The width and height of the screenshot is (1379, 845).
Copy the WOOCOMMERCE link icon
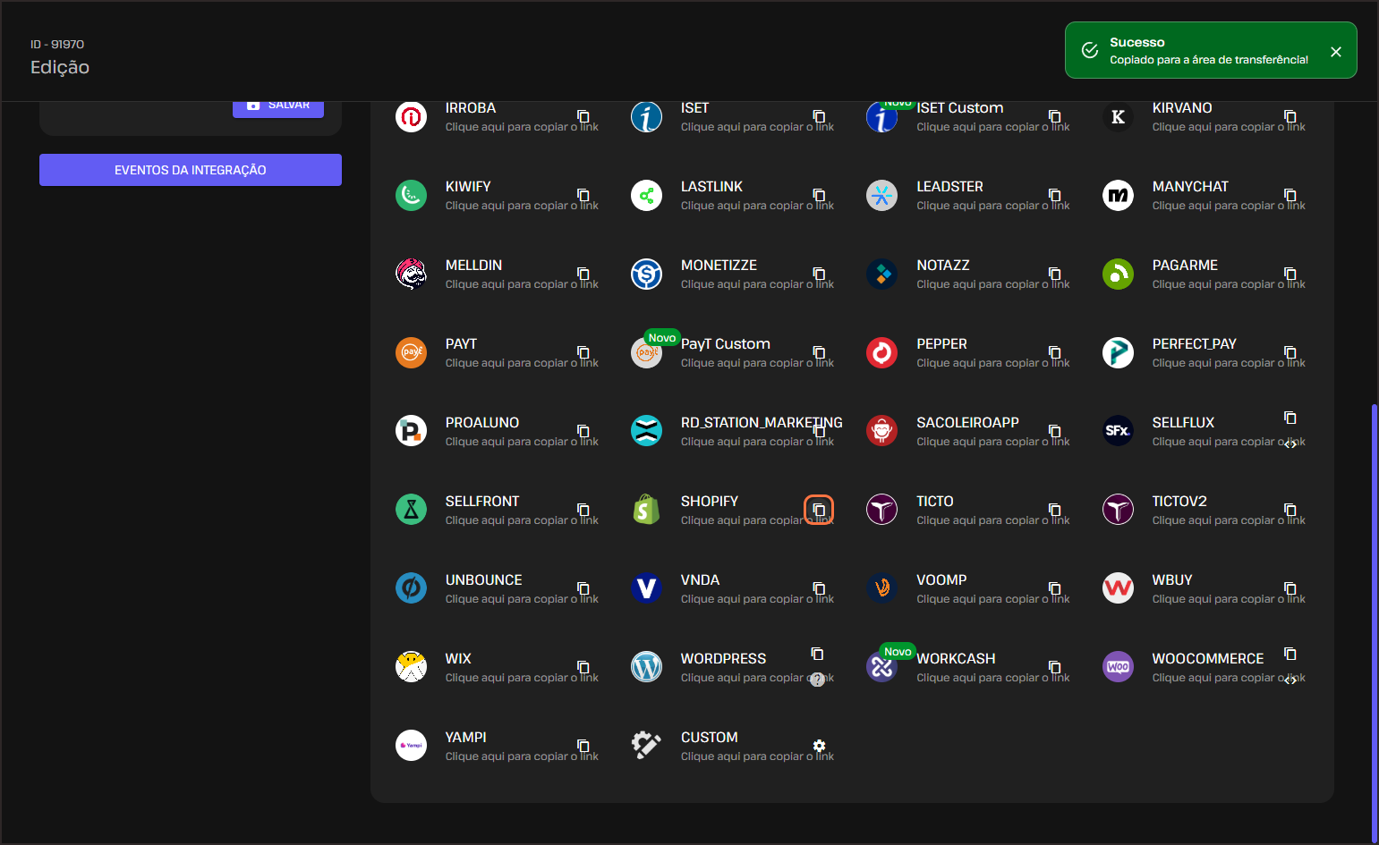1290,654
